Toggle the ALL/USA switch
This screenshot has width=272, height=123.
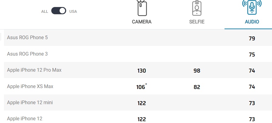point(59,11)
